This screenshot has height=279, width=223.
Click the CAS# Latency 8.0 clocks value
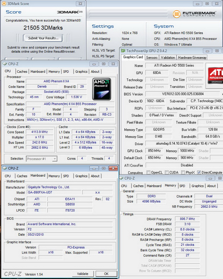(187, 229)
